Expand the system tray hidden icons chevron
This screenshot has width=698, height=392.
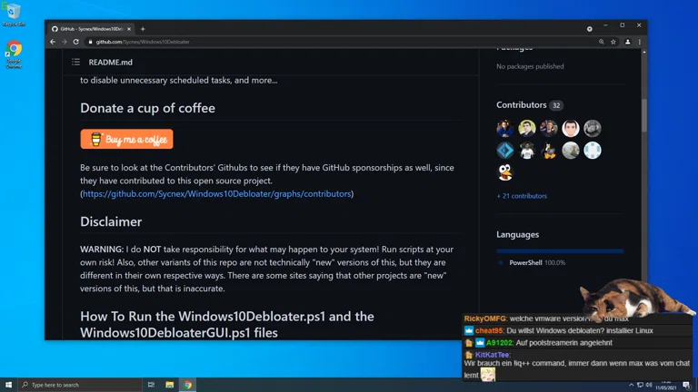tap(632, 385)
